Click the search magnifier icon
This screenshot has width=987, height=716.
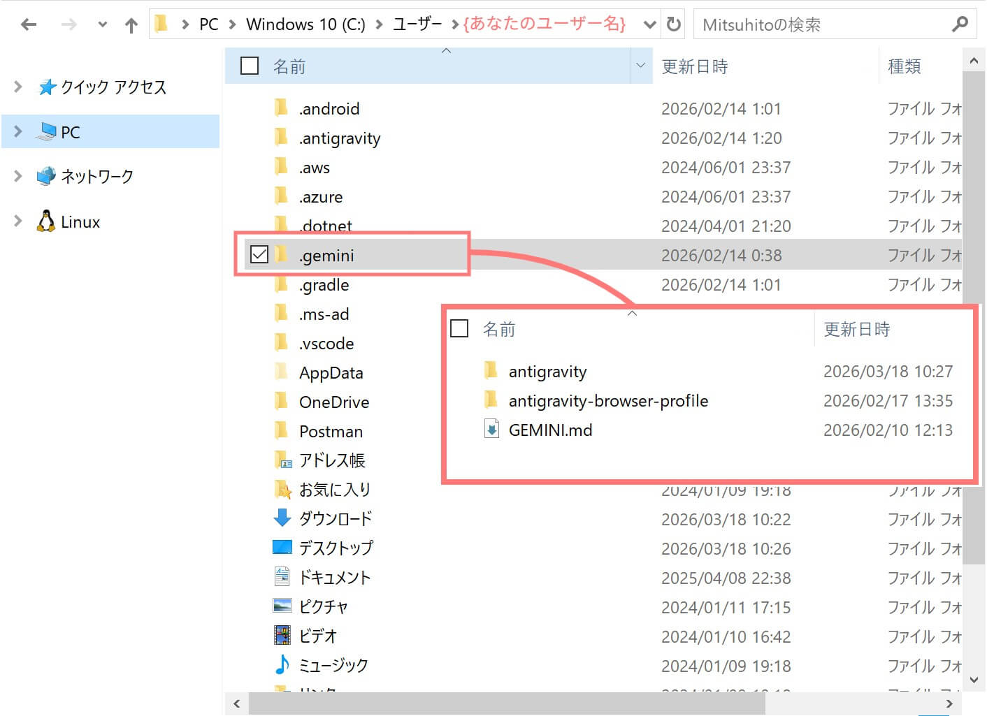click(x=960, y=24)
